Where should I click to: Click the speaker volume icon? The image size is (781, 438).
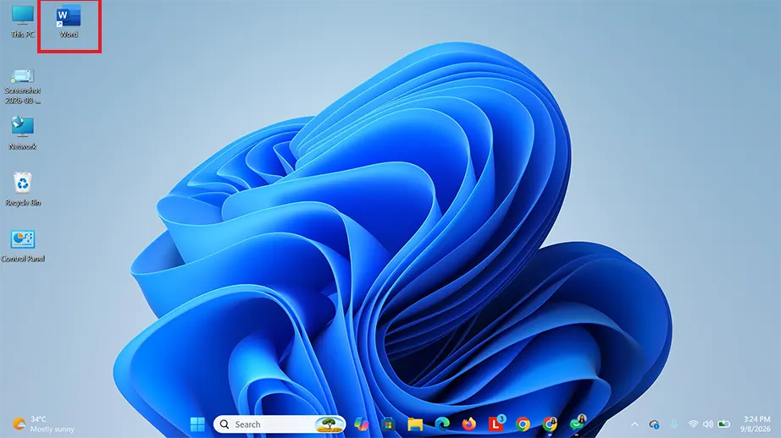click(708, 424)
